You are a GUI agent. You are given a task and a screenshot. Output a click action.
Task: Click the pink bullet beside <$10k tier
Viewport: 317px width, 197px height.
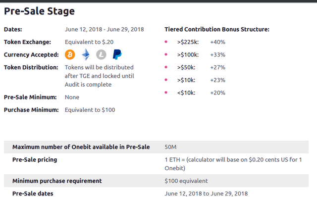[166, 93]
